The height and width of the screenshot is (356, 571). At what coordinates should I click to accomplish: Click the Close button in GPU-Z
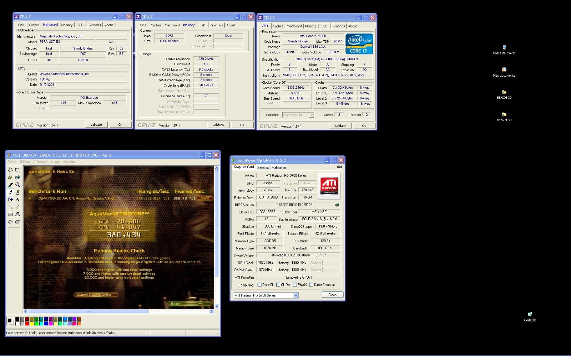[333, 295]
